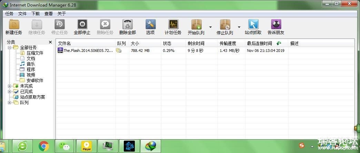Open the 任务 menu
360x153 pixels.
point(9,14)
